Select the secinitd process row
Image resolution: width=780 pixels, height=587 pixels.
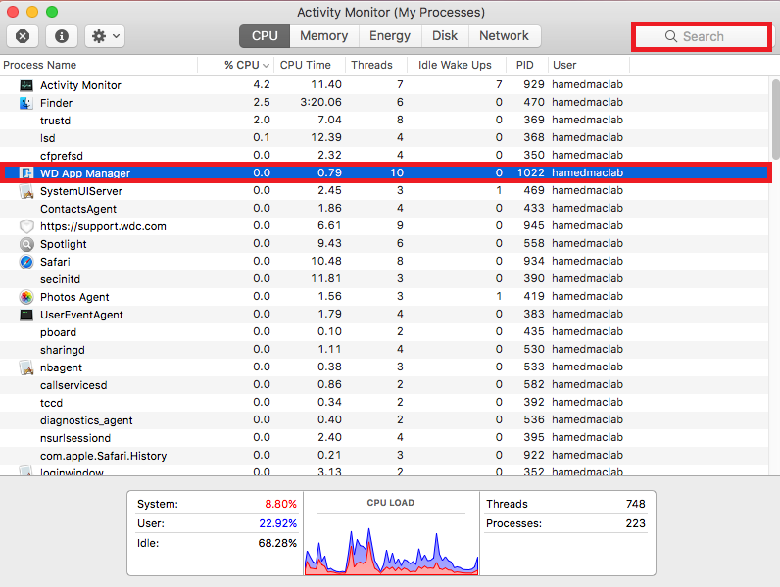pos(384,279)
